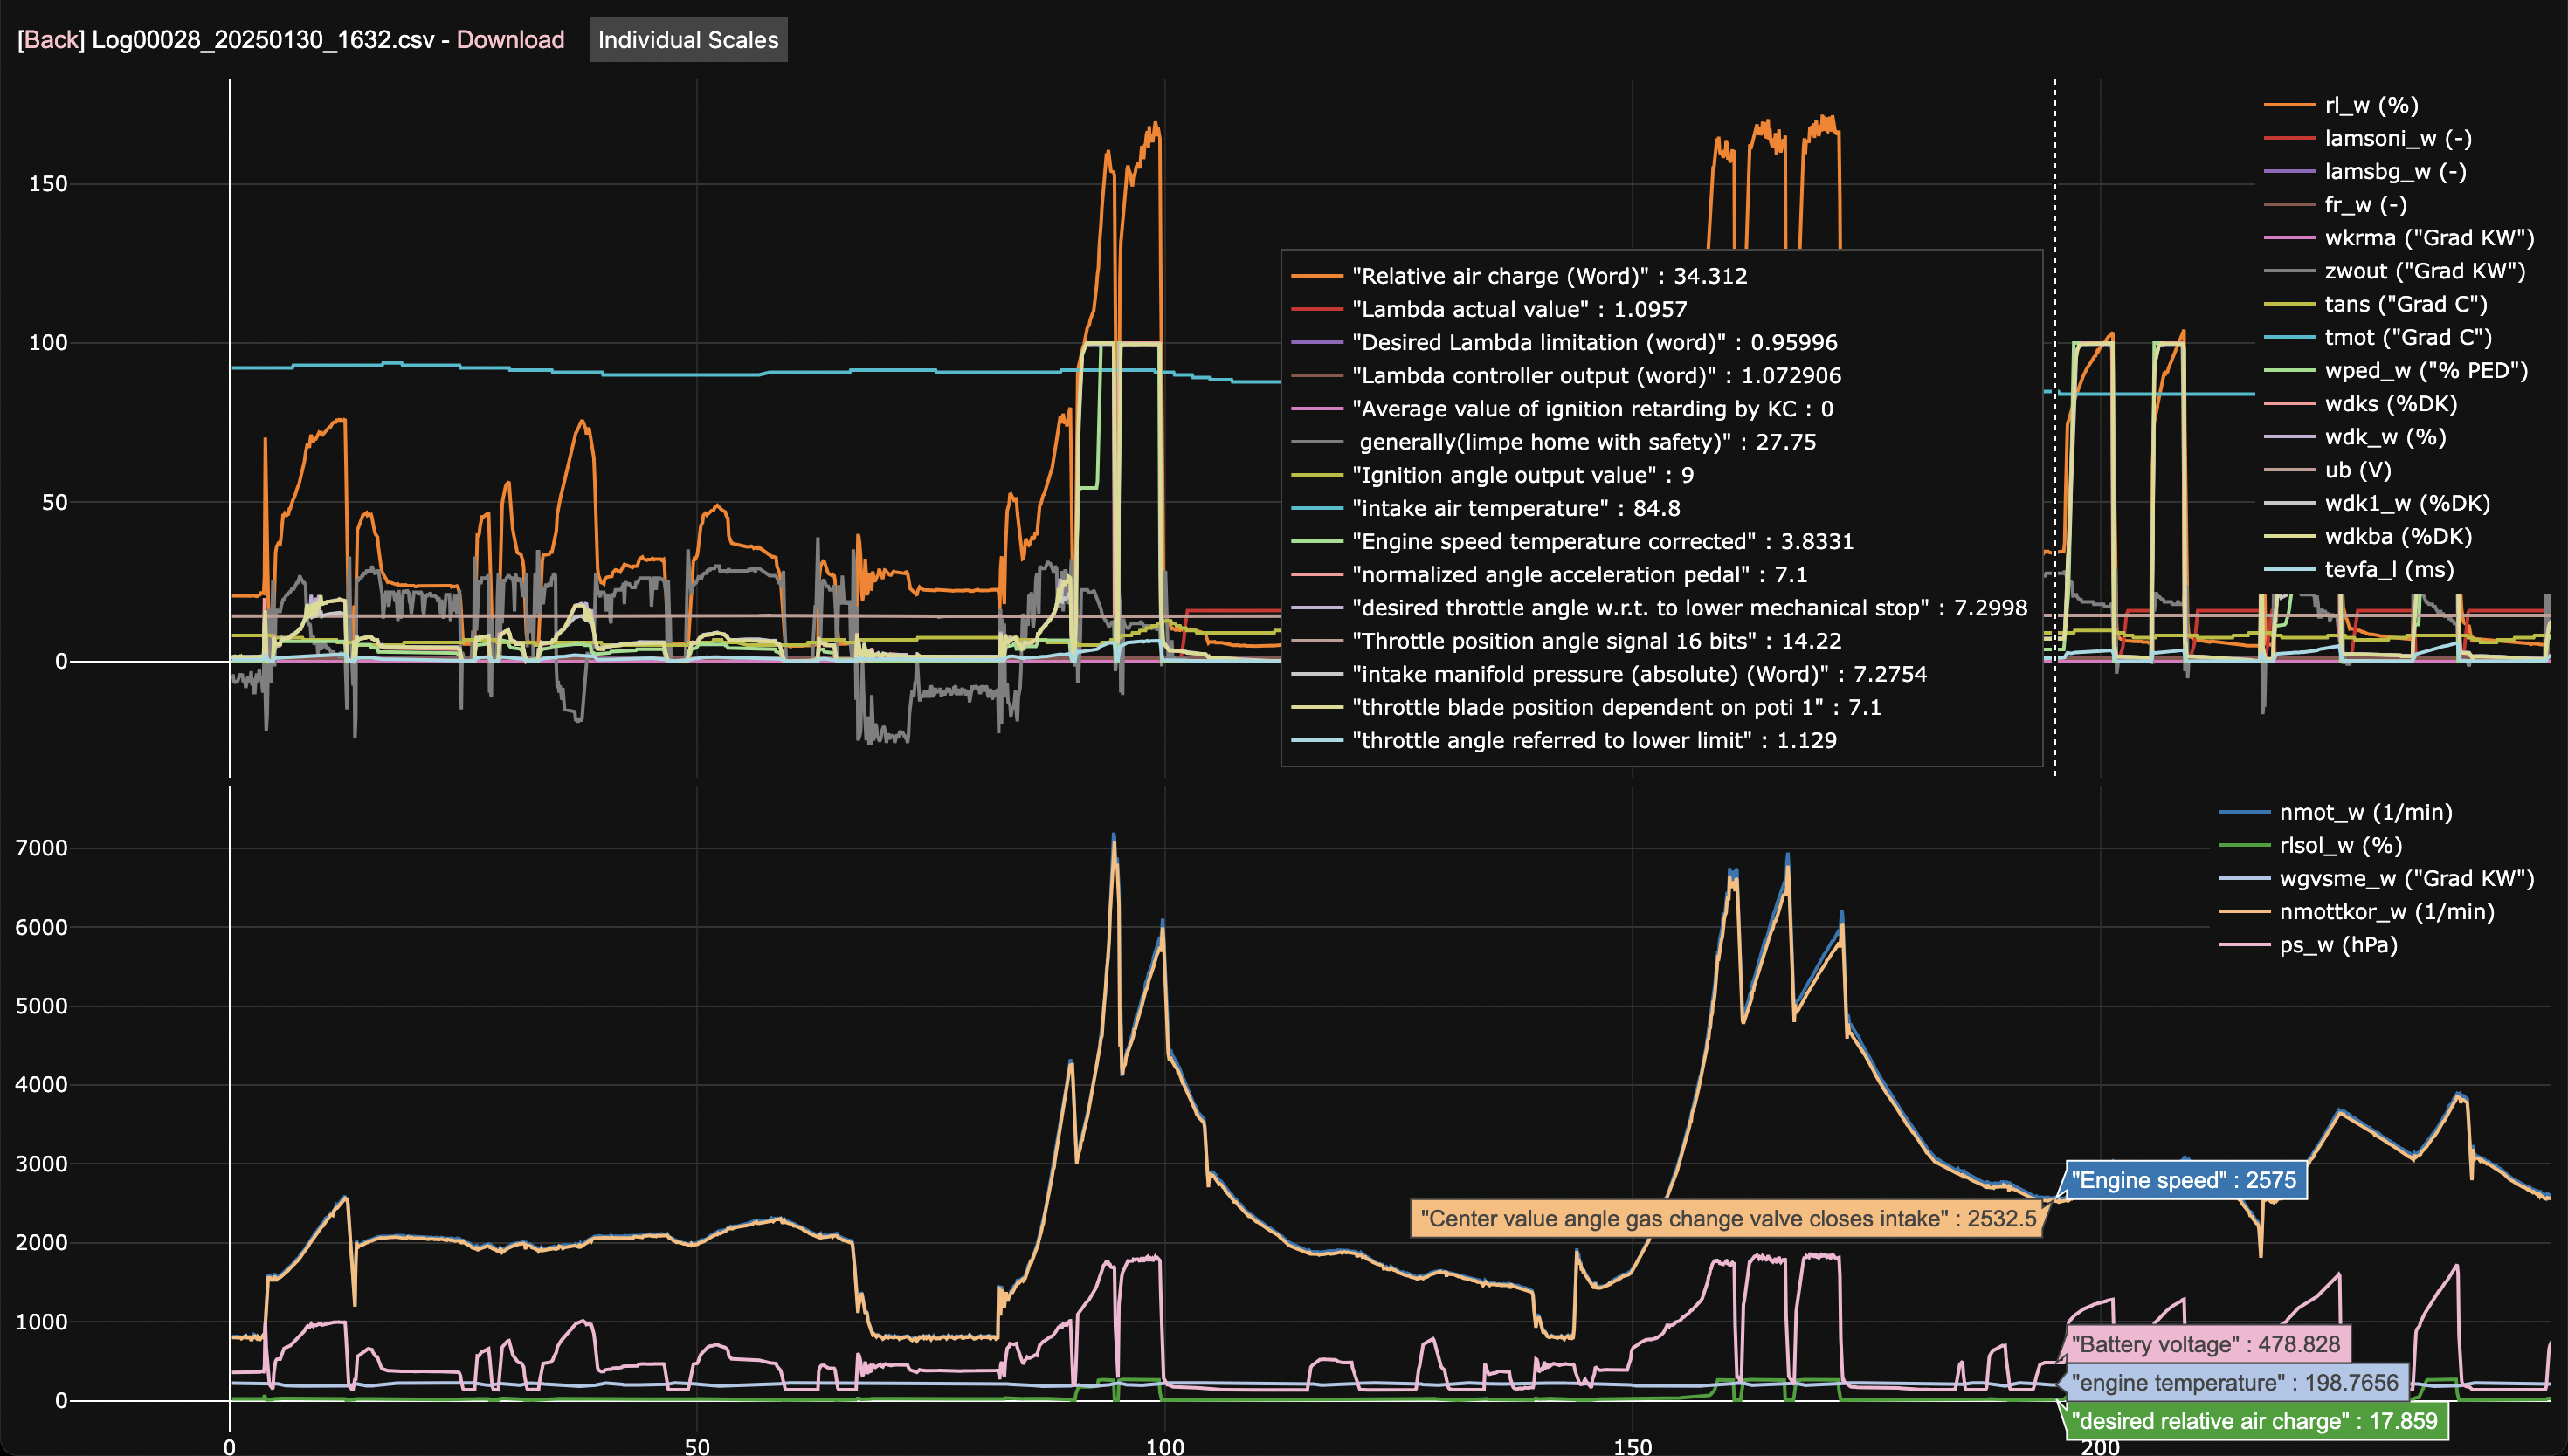The width and height of the screenshot is (2568, 1456).
Task: Hide the tans ("Grad C") trace
Action: (2405, 304)
